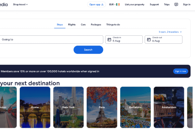Open the Packages tab
This screenshot has height=130, width=195.
click(96, 25)
